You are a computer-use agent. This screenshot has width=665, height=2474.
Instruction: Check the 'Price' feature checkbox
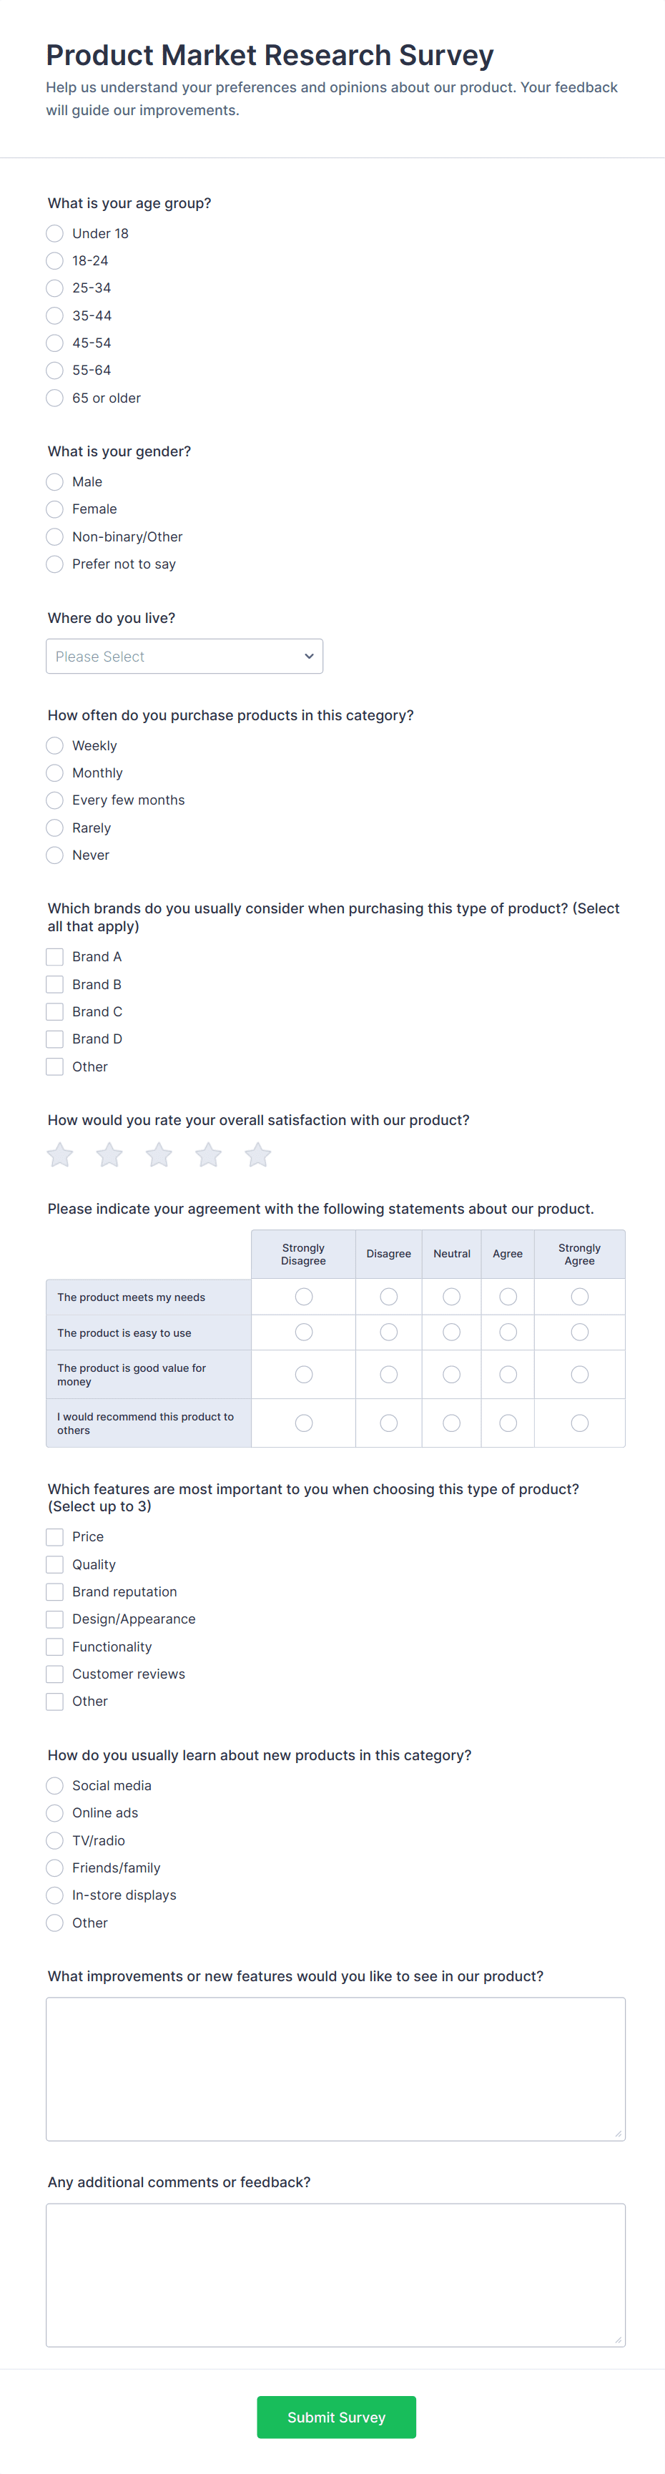point(54,1536)
